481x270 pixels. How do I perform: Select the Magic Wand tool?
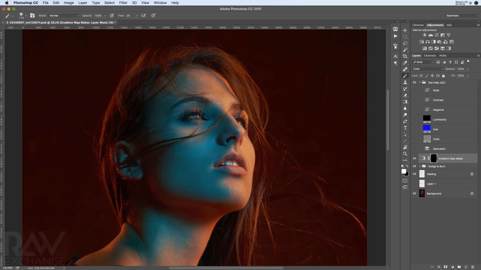point(405,50)
